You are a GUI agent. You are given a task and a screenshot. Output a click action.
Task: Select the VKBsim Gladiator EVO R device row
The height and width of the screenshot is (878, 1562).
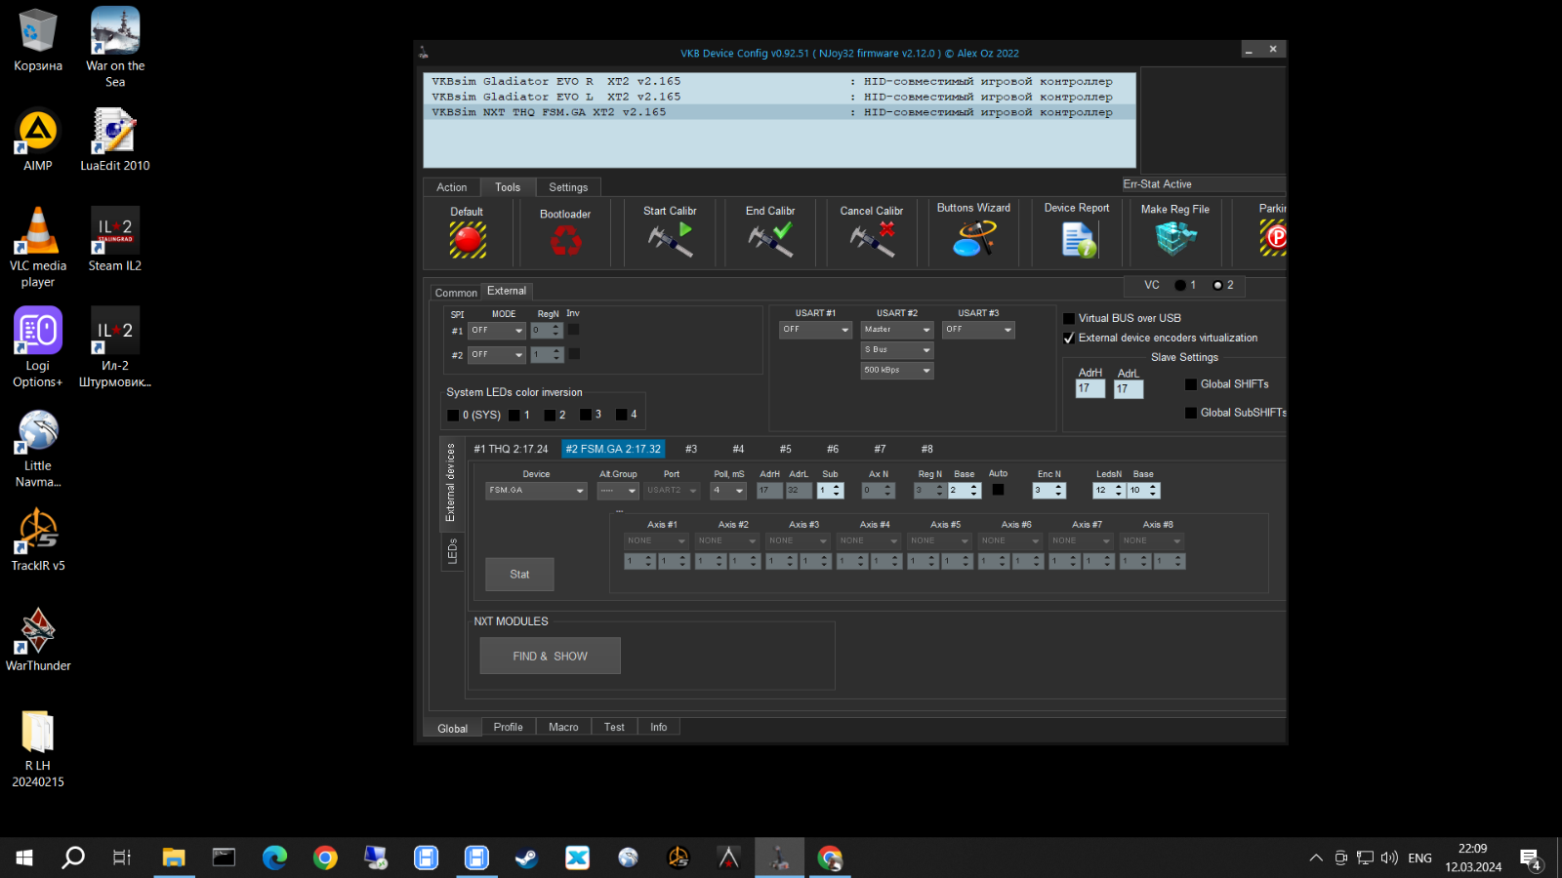[779, 82]
